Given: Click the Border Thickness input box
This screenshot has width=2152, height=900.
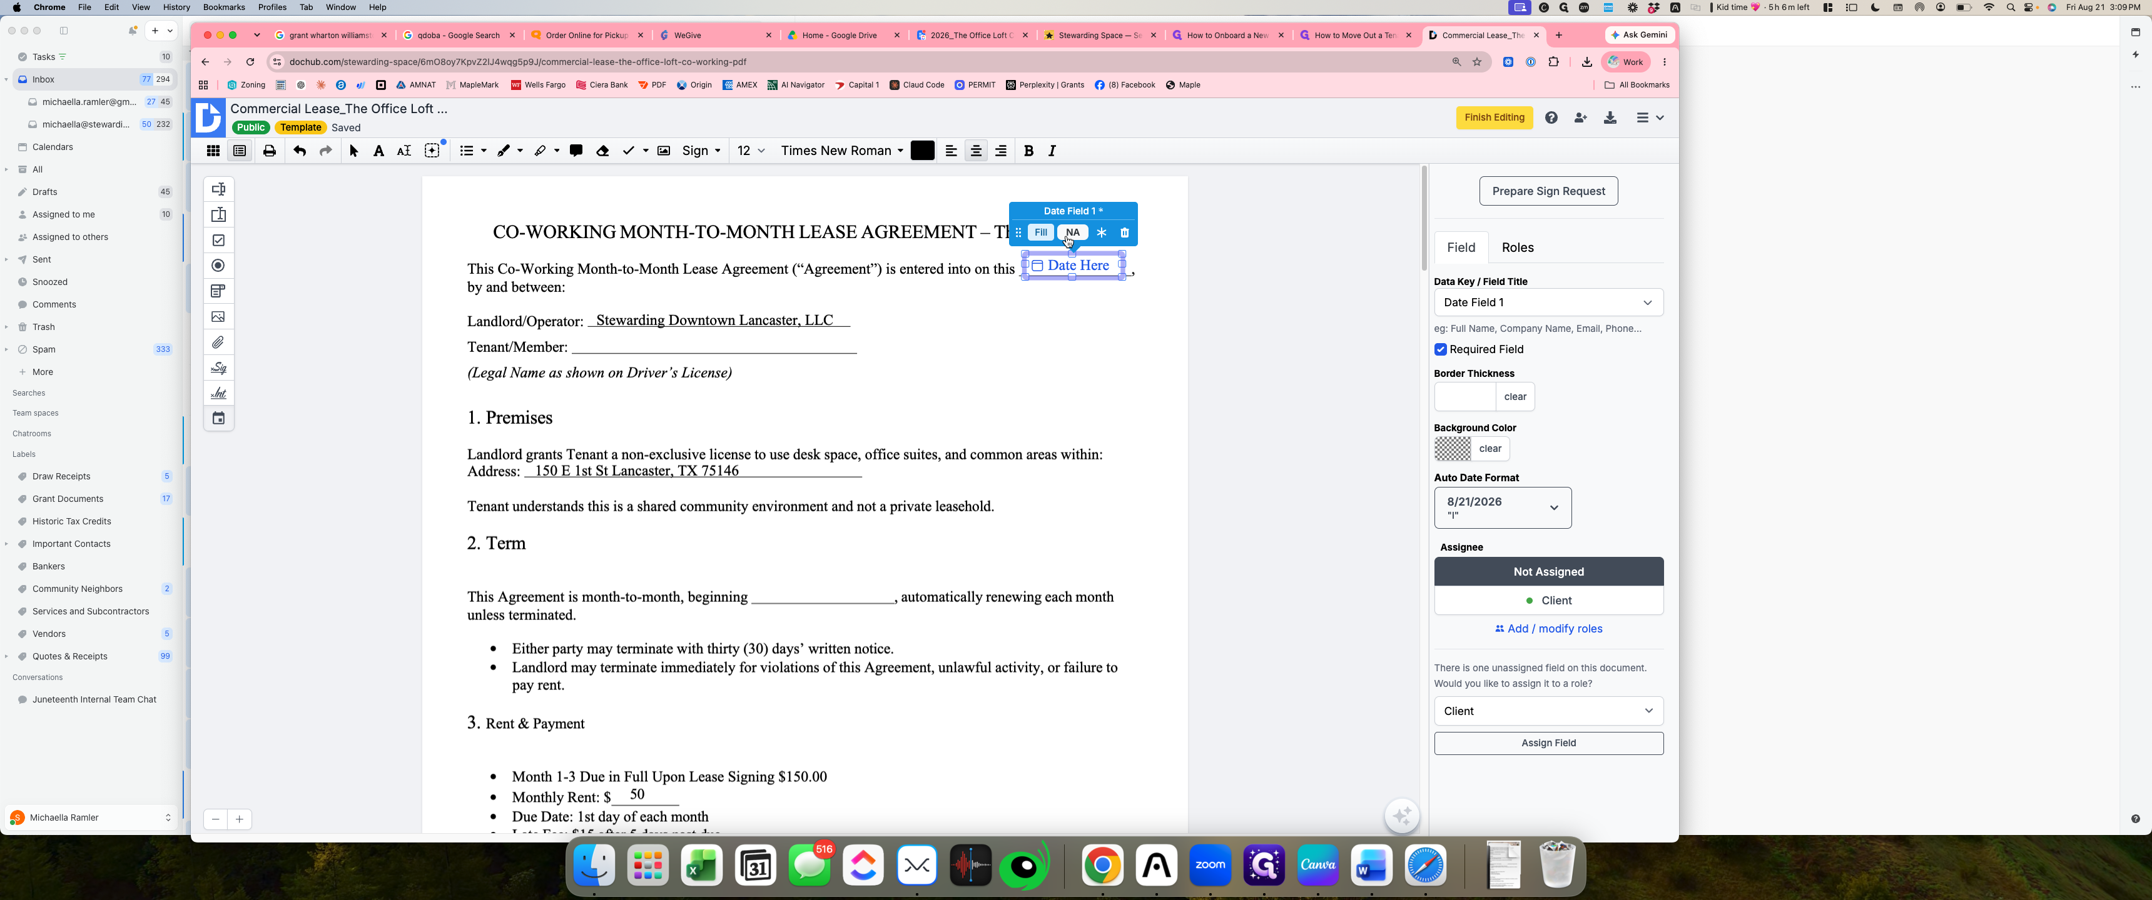Looking at the screenshot, I should click(1464, 397).
